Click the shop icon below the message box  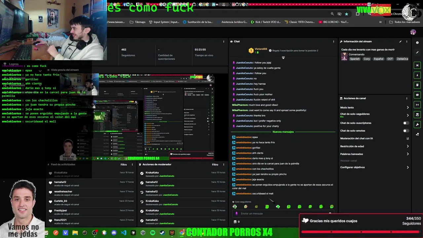tap(235, 222)
